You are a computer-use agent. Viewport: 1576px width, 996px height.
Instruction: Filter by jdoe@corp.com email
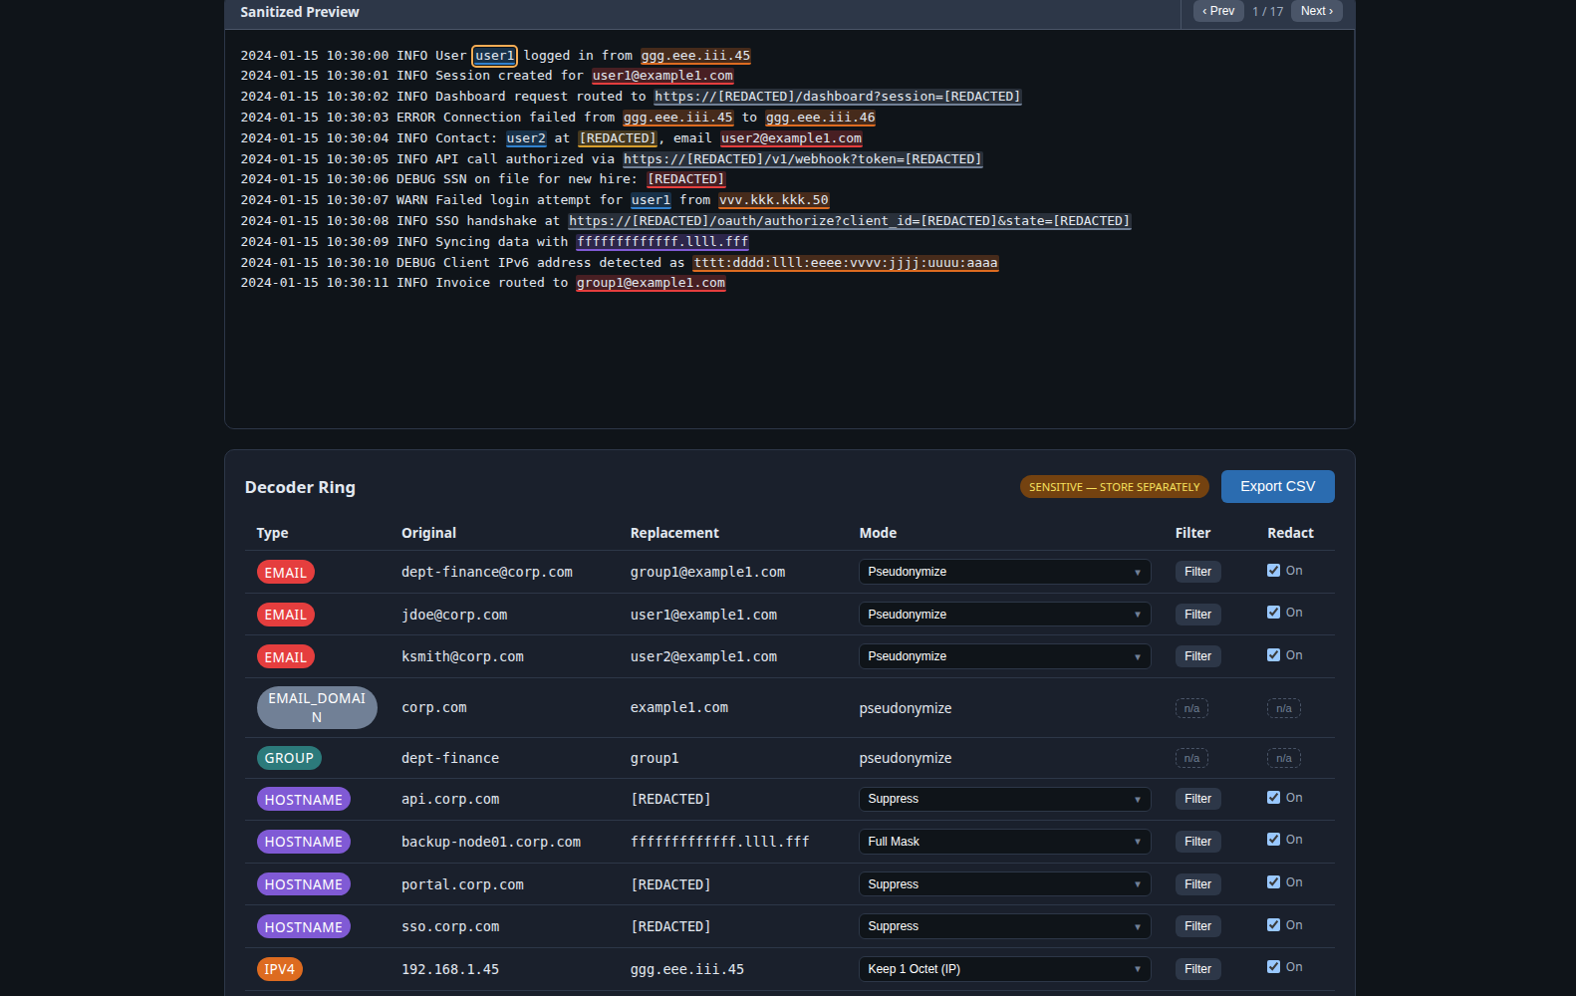pyautogui.click(x=1197, y=615)
